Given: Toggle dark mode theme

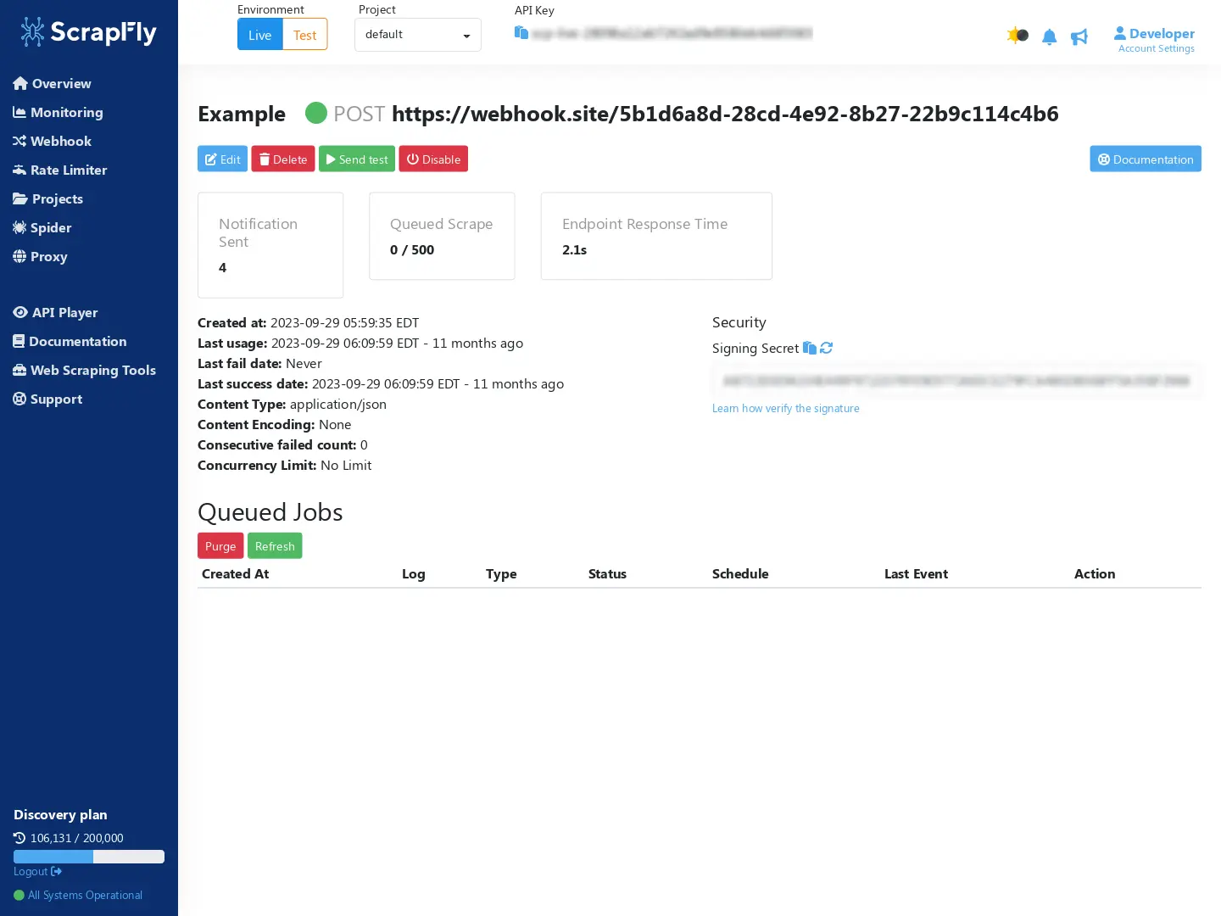Looking at the screenshot, I should [1017, 36].
